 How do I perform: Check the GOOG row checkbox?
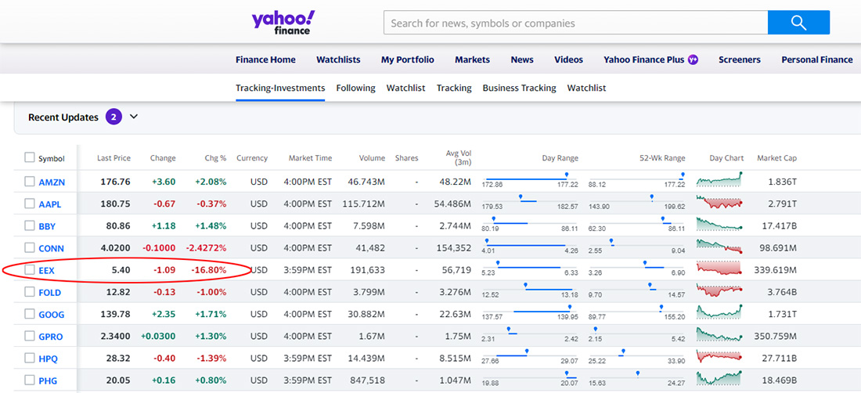[x=29, y=313]
